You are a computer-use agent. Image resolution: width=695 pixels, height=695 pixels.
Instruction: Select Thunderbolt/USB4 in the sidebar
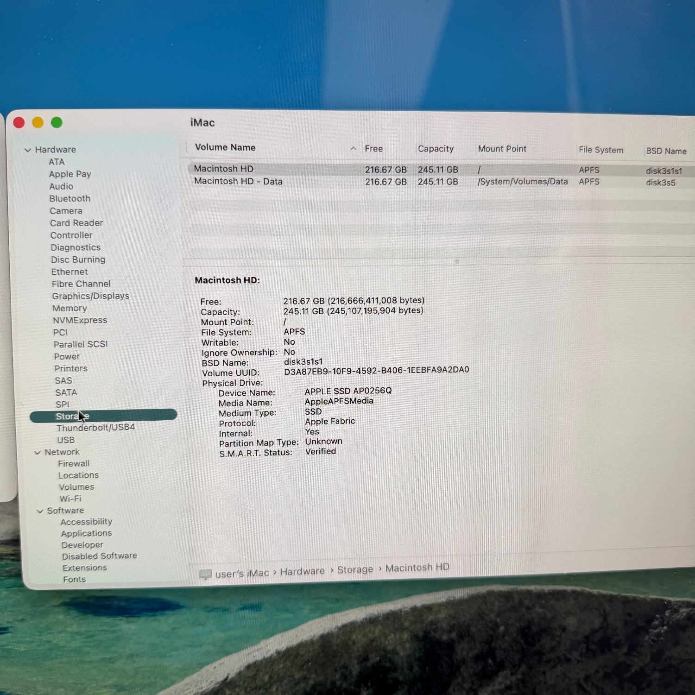[x=95, y=427]
